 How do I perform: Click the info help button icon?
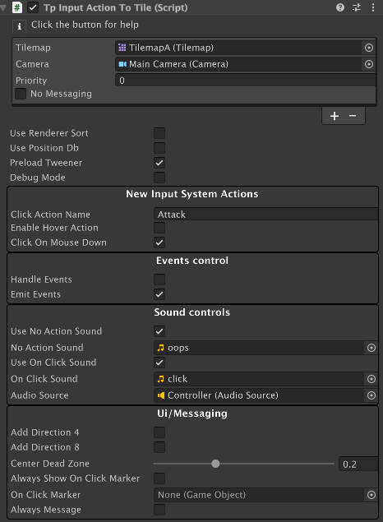coord(19,26)
